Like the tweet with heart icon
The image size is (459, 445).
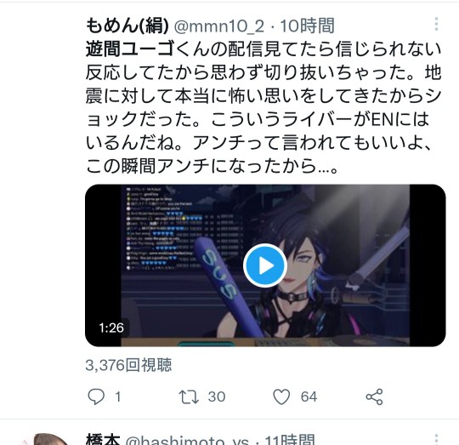281,397
